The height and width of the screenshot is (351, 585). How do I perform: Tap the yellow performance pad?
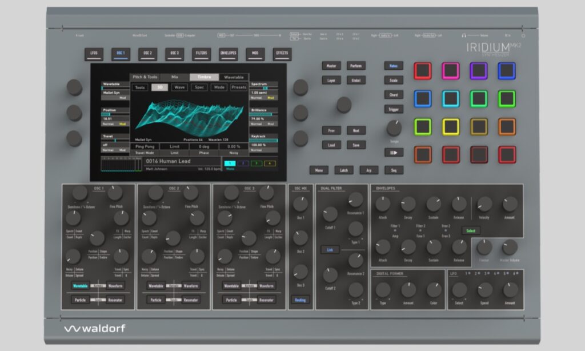pyautogui.click(x=451, y=126)
